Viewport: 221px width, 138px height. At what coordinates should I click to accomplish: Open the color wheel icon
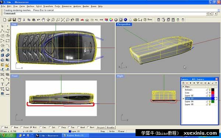point(111,20)
